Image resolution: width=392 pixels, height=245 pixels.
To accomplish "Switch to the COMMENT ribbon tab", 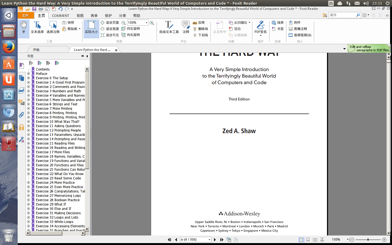I will pos(61,16).
